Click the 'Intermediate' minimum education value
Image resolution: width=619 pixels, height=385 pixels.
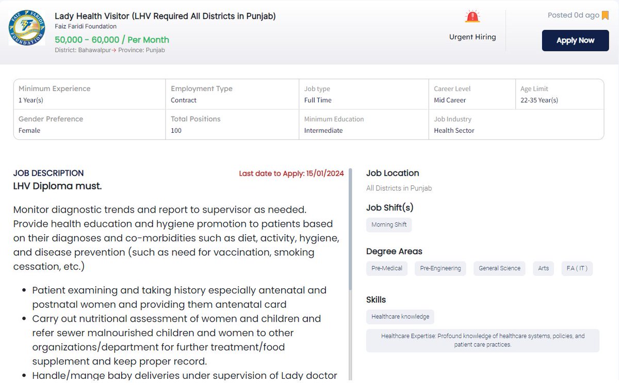(323, 131)
